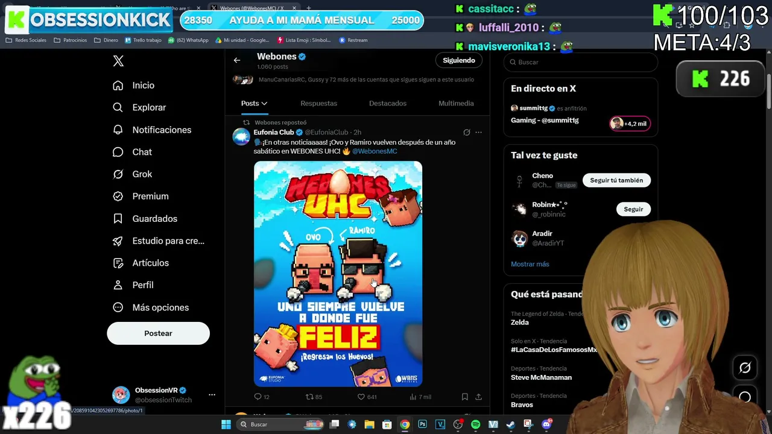Switch to the Respuestas tab

pyautogui.click(x=318, y=104)
